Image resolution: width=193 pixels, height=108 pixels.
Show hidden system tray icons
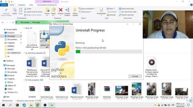[x=155, y=105]
